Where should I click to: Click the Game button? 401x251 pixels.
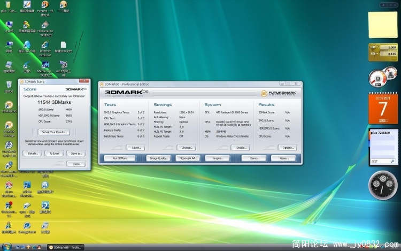pos(283,158)
